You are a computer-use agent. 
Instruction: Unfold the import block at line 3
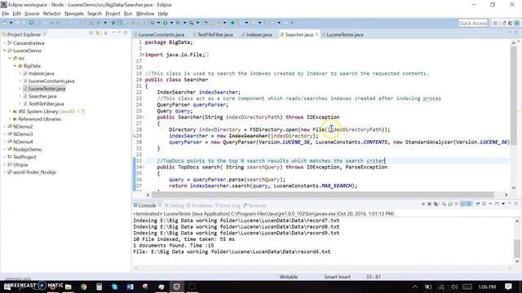point(143,55)
